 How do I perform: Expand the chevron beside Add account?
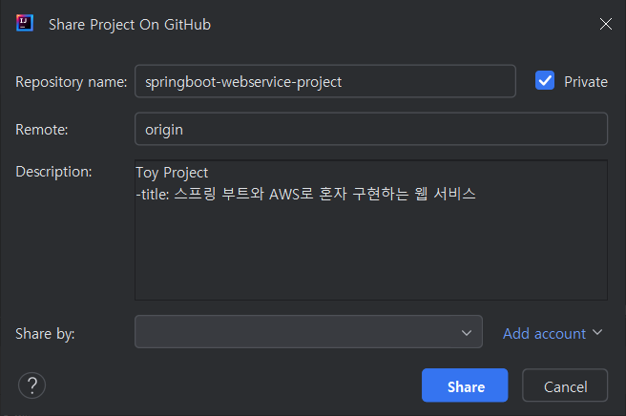[597, 332]
